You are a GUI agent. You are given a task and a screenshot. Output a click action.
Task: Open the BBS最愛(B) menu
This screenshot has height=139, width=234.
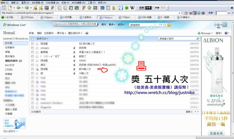(37, 3)
